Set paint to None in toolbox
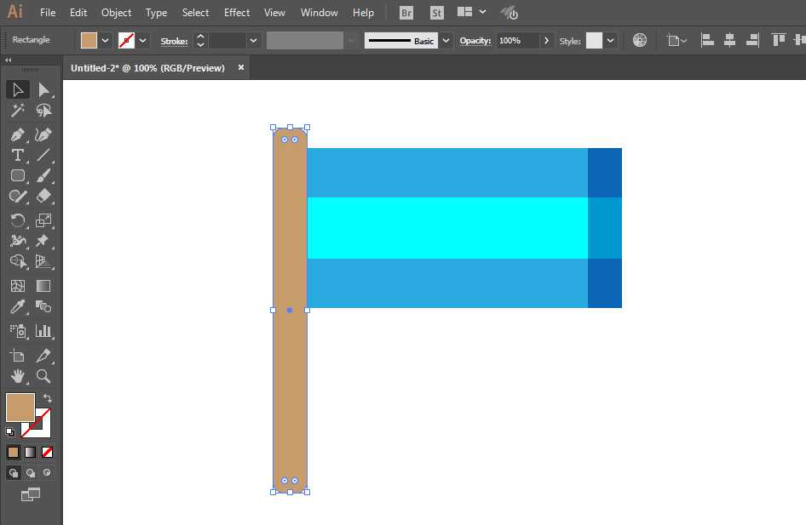Viewport: 806px width, 525px height. [x=47, y=453]
